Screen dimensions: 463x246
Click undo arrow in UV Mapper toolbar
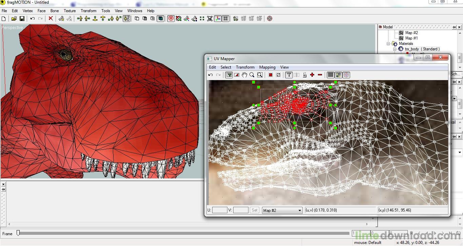click(x=210, y=75)
